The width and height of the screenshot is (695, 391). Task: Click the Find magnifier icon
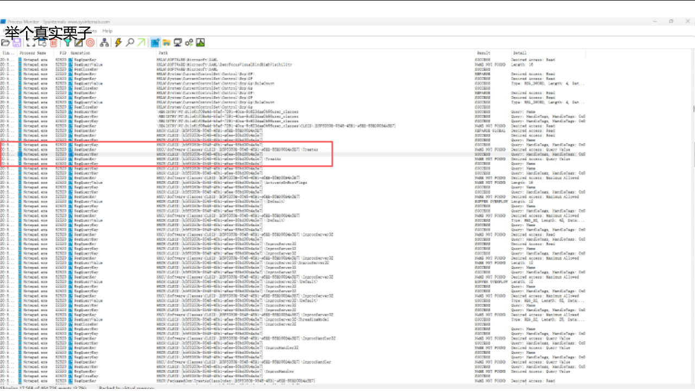[x=130, y=42]
